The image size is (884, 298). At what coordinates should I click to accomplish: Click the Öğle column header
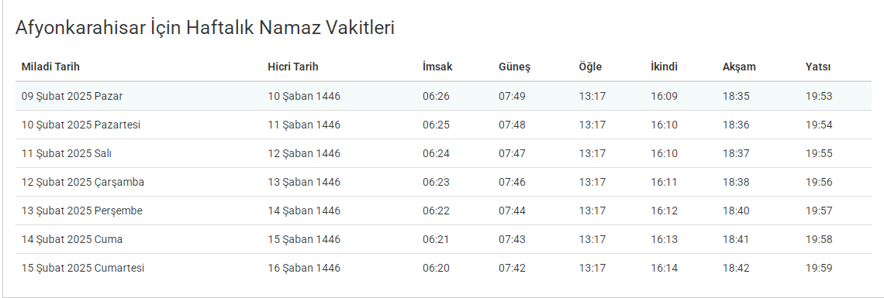[590, 67]
